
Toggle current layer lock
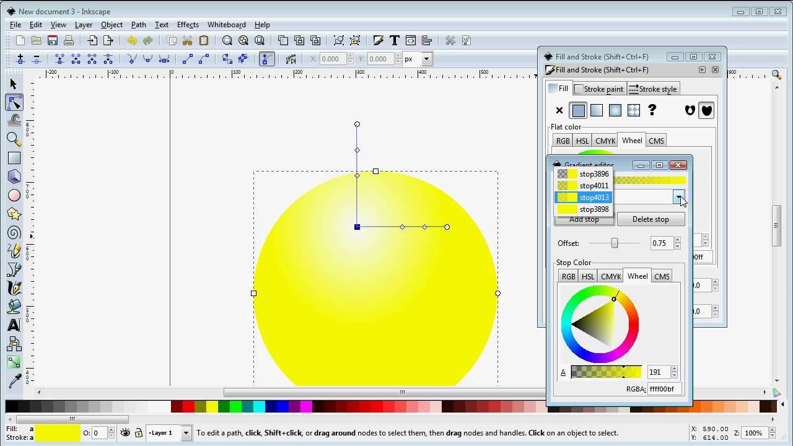pyautogui.click(x=139, y=433)
